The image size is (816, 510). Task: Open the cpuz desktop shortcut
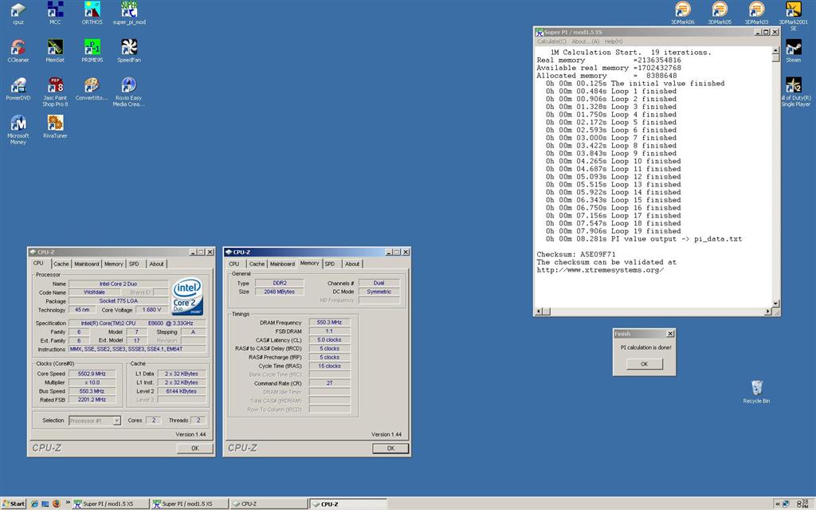[18, 13]
